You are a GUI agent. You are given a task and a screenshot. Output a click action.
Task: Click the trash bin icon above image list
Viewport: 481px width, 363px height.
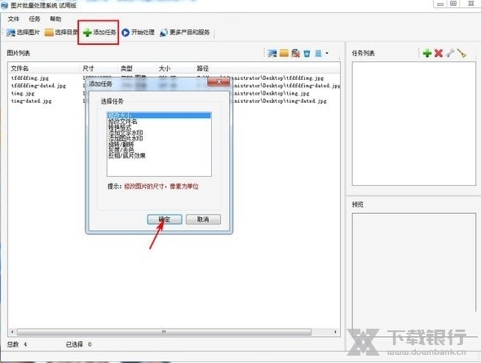click(307, 54)
